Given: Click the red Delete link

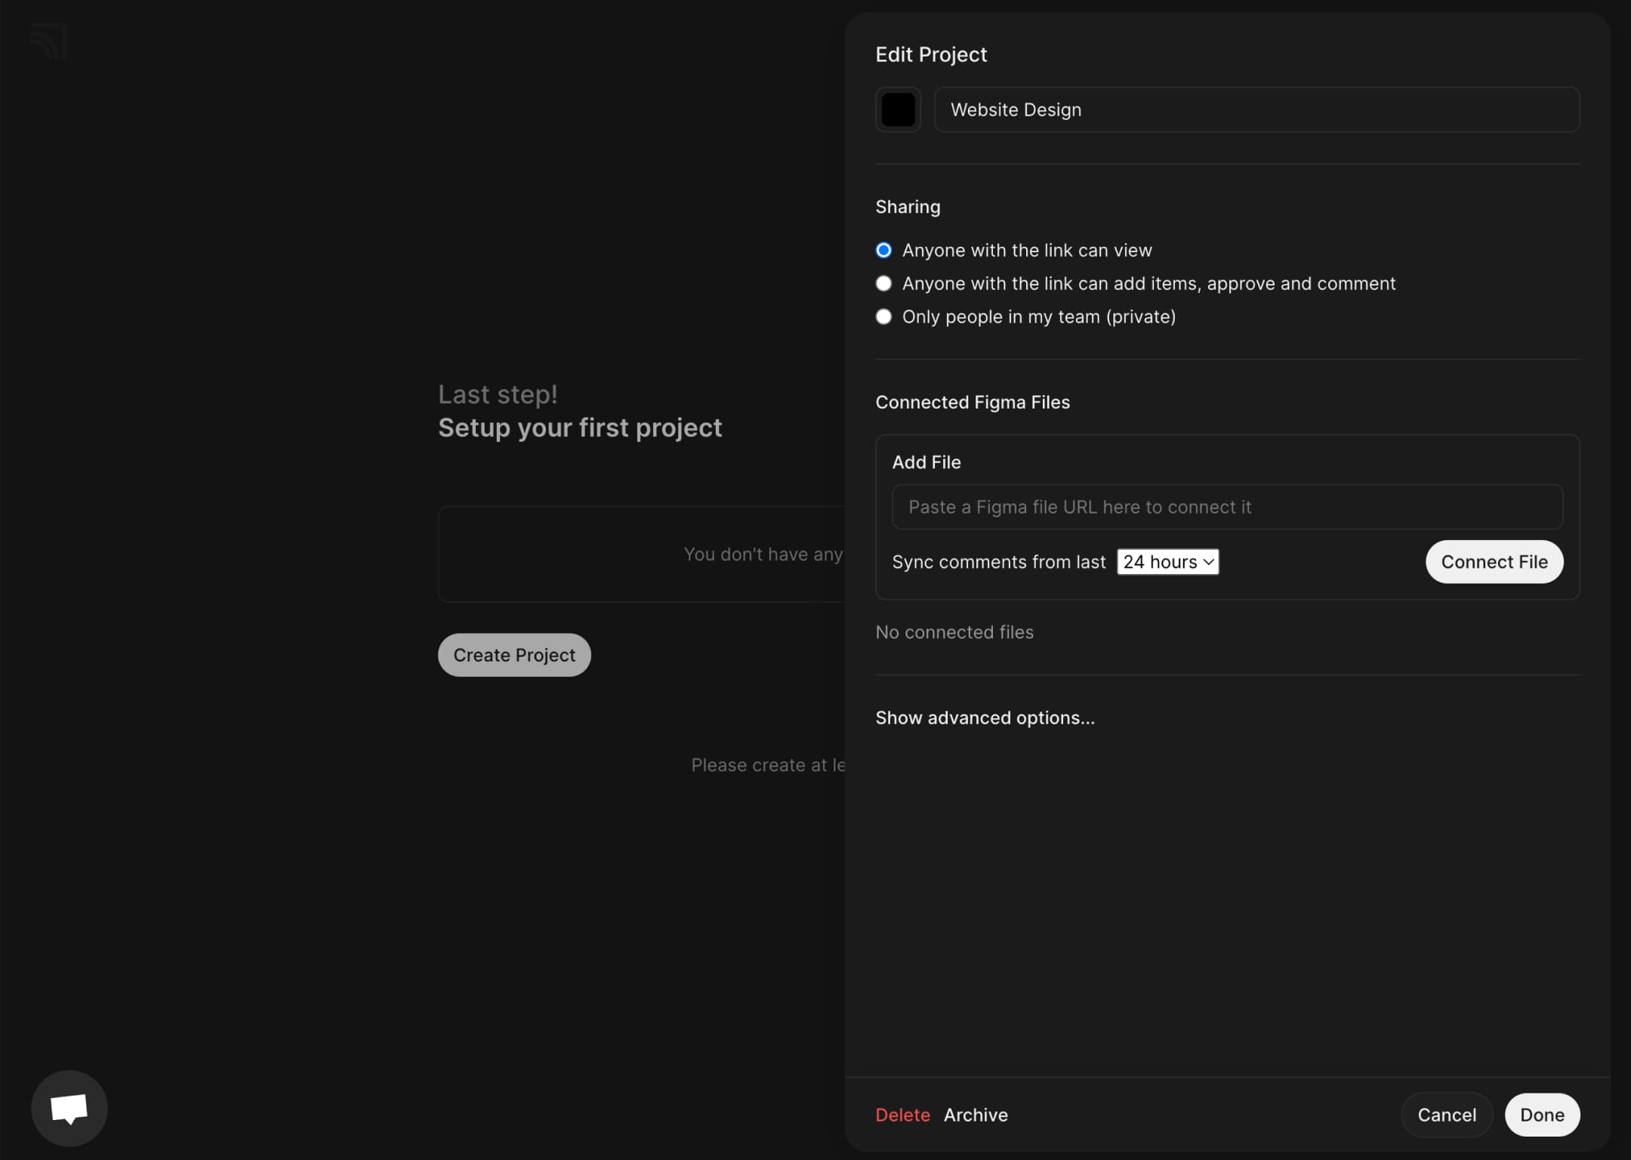Looking at the screenshot, I should tap(902, 1115).
